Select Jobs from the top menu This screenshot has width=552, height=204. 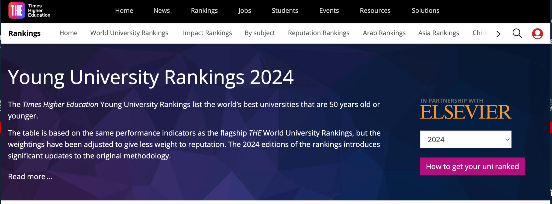pyautogui.click(x=244, y=10)
